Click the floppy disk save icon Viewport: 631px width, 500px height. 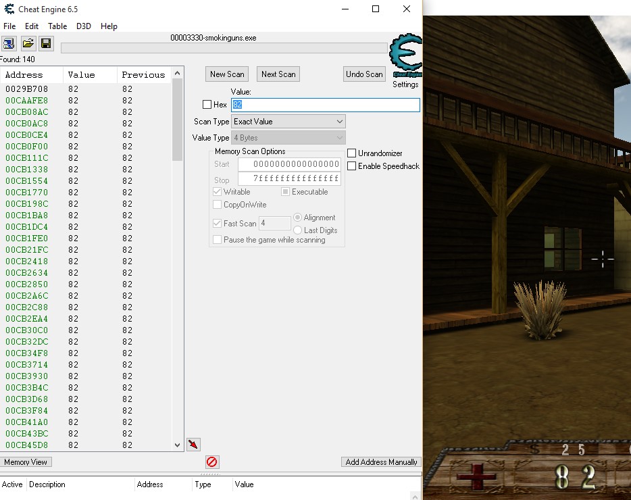click(46, 44)
